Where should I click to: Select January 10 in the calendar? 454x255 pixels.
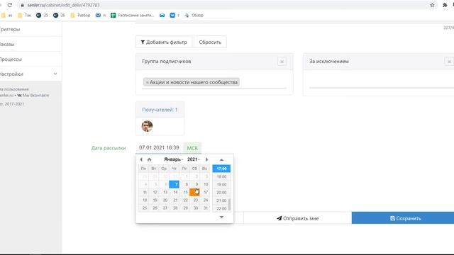tap(205, 184)
